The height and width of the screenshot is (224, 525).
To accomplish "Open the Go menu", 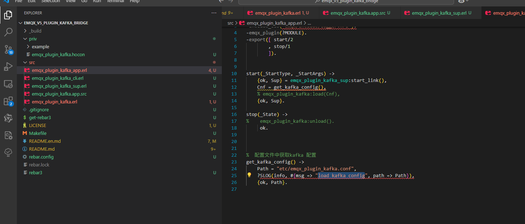I will pyautogui.click(x=84, y=1).
